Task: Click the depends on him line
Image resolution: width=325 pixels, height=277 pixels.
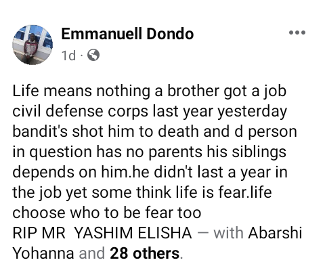Action: pos(150,173)
